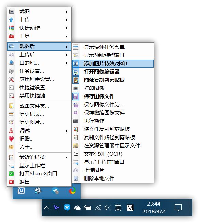Click the crown icon beside 关于
The width and height of the screenshot is (199, 223).
[11, 147]
